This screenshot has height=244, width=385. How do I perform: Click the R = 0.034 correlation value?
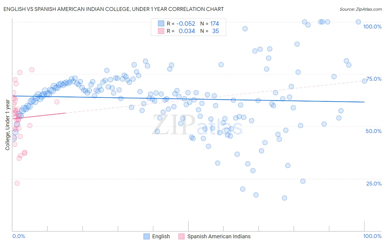tap(181, 31)
